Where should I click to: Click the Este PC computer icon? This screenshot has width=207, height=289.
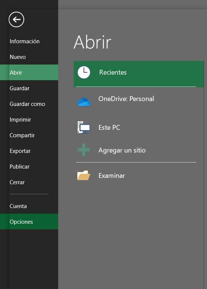point(84,127)
